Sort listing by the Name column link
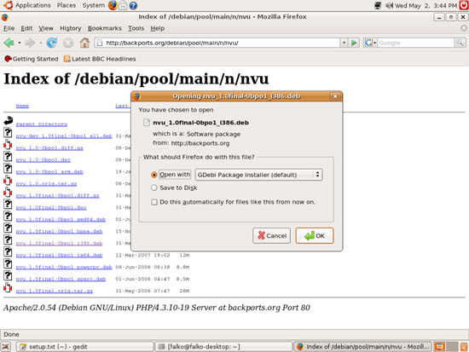 pos(22,106)
